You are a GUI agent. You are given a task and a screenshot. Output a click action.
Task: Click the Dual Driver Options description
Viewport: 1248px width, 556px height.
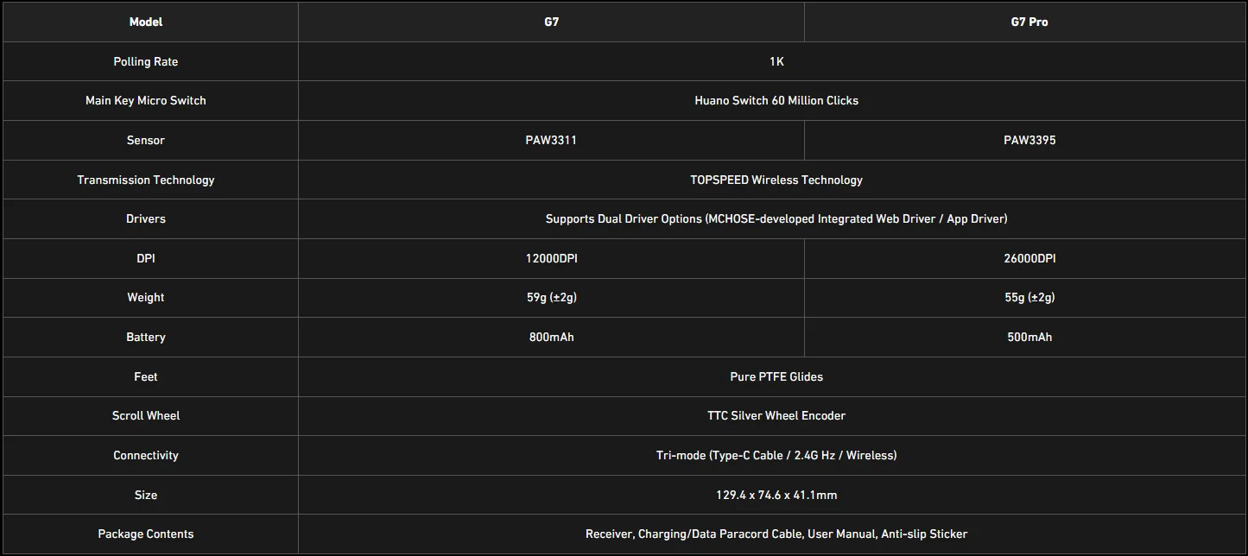click(x=776, y=218)
